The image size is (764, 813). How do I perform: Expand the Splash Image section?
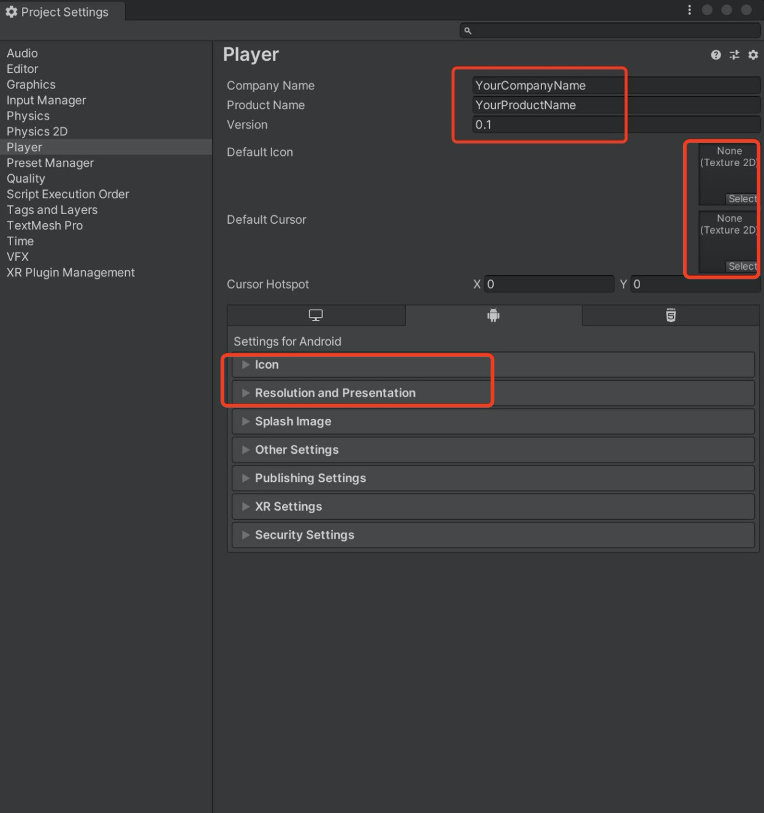[493, 421]
